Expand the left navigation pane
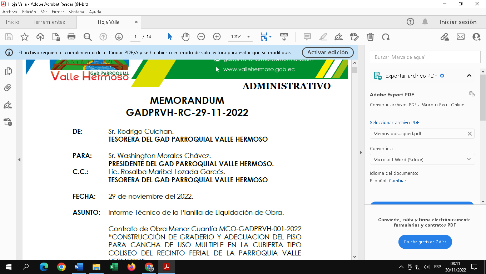The width and height of the screenshot is (486, 274). point(20,160)
